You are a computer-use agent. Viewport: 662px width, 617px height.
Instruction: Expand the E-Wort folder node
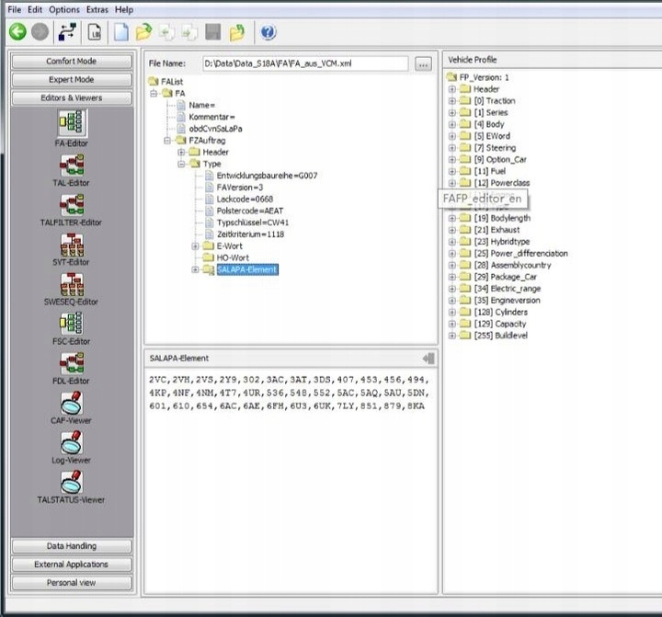(195, 246)
